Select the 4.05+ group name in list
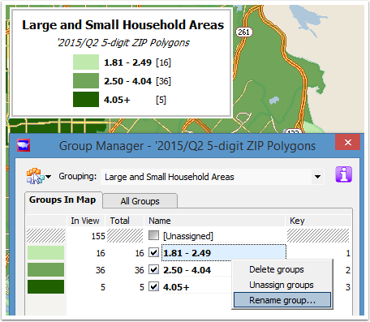The image size is (370, 322). [176, 287]
